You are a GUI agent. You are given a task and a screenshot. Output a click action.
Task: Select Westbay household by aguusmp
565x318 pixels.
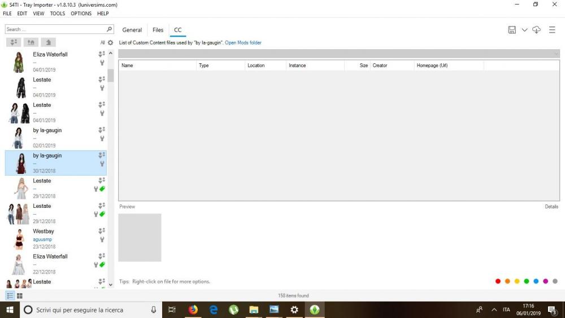coord(56,239)
